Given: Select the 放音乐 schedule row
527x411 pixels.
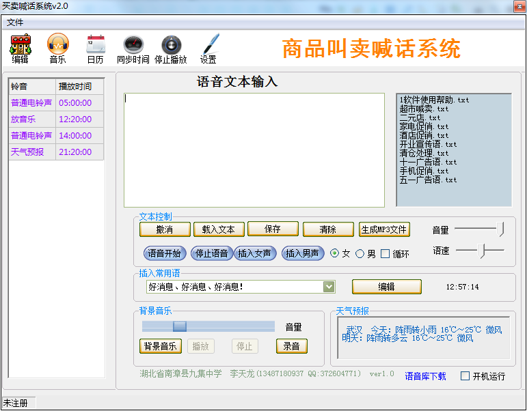Looking at the screenshot, I should tap(56, 119).
